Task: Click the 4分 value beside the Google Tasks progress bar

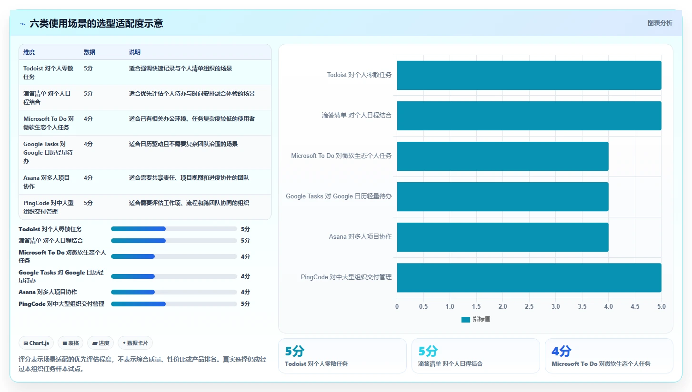Action: [x=245, y=276]
